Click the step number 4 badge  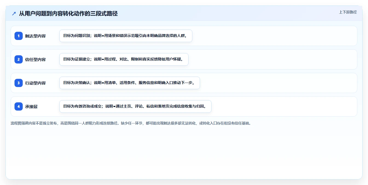(19, 106)
